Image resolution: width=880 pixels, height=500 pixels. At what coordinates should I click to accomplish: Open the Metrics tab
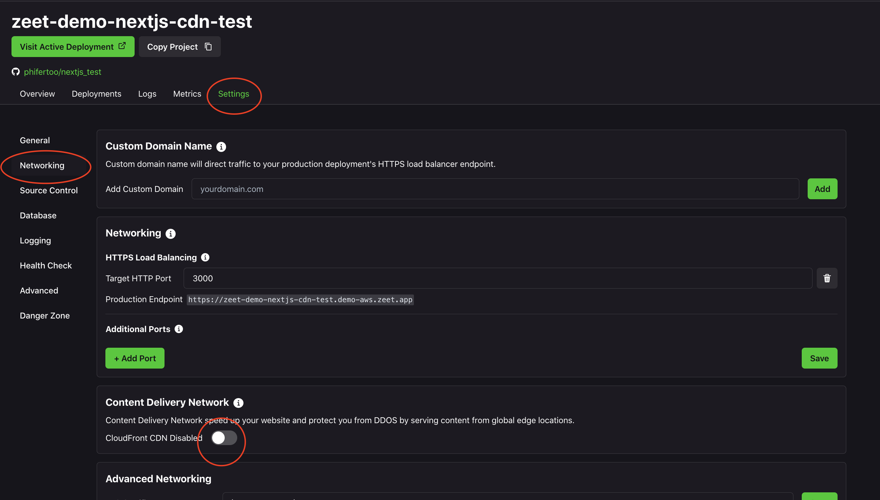pyautogui.click(x=187, y=94)
